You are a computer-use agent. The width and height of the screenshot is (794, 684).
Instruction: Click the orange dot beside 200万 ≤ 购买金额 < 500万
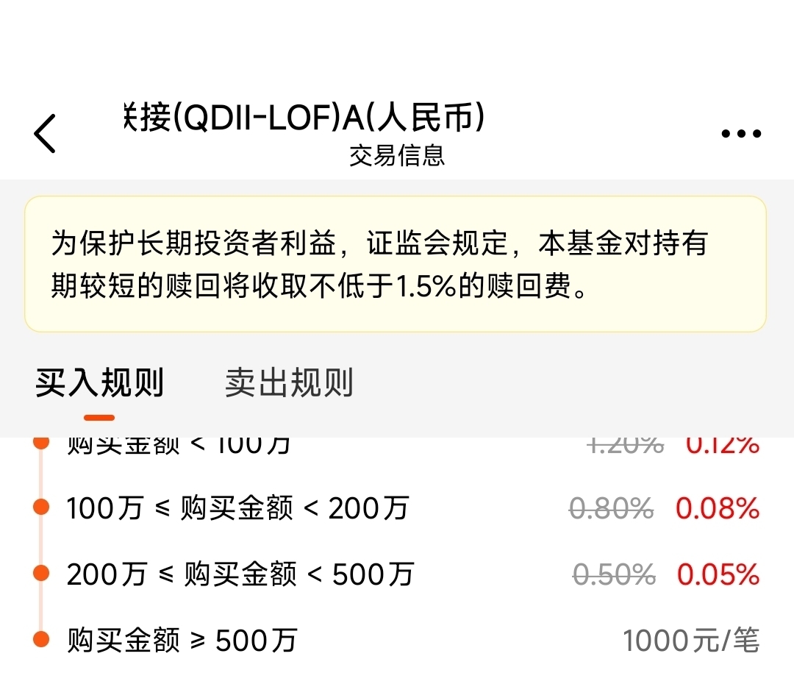pos(41,574)
